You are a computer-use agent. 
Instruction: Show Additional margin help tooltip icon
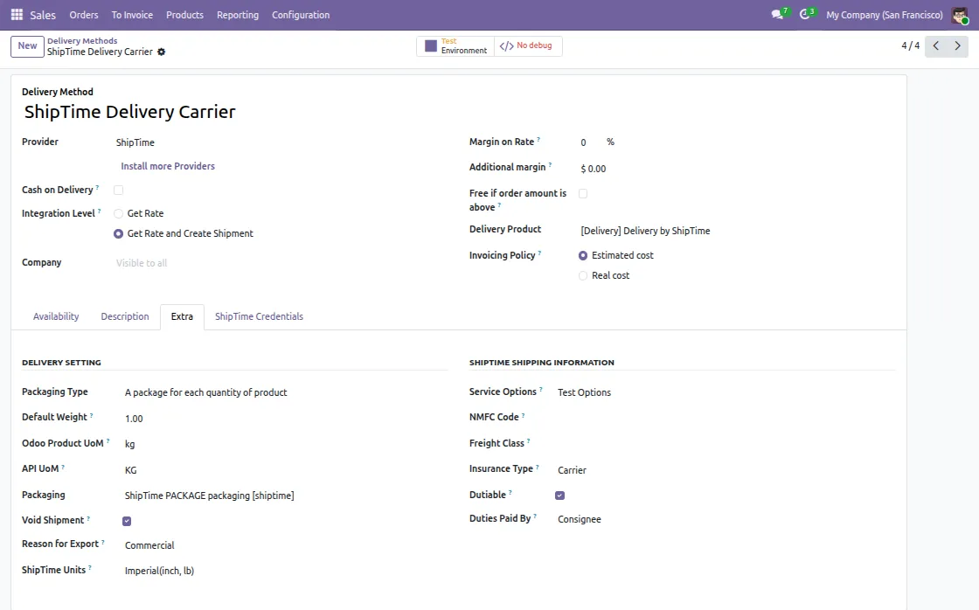pos(550,164)
